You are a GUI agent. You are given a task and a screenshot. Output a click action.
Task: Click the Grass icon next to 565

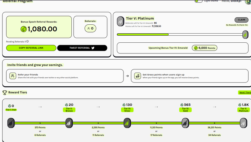coord(182,105)
